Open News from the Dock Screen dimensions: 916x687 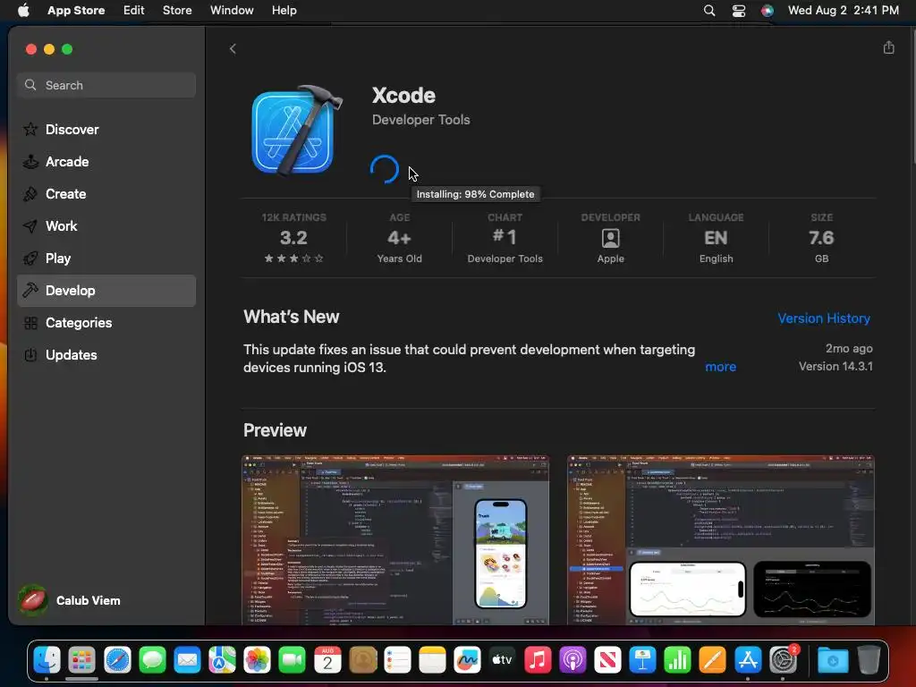click(x=607, y=660)
